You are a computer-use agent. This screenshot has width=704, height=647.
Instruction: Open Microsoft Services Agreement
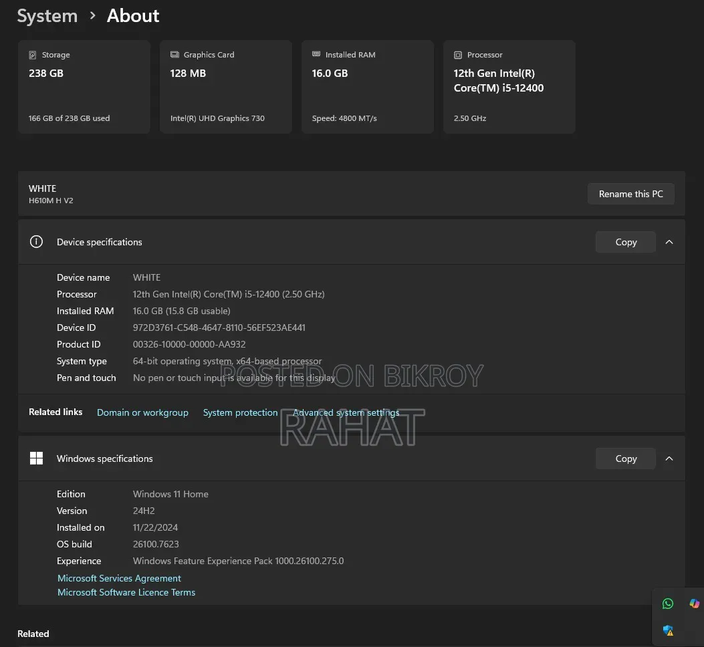119,578
